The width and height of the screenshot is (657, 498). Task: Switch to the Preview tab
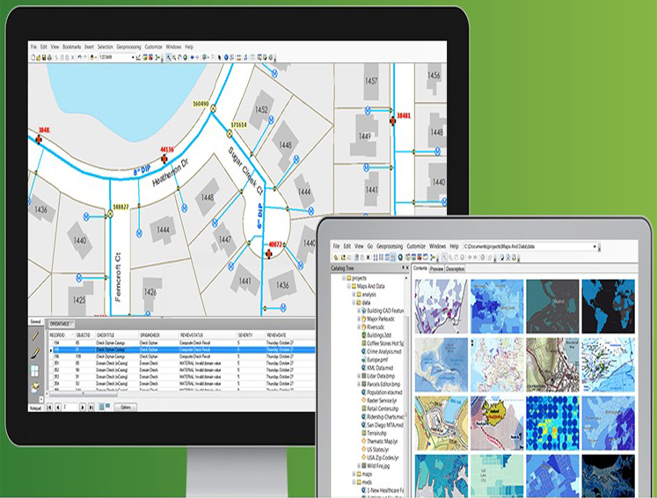coord(436,268)
